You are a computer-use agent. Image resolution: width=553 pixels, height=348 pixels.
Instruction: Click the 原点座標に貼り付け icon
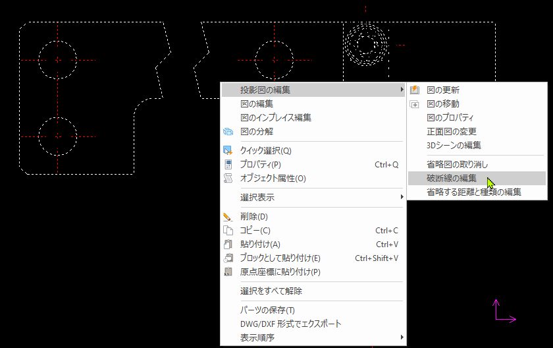228,272
